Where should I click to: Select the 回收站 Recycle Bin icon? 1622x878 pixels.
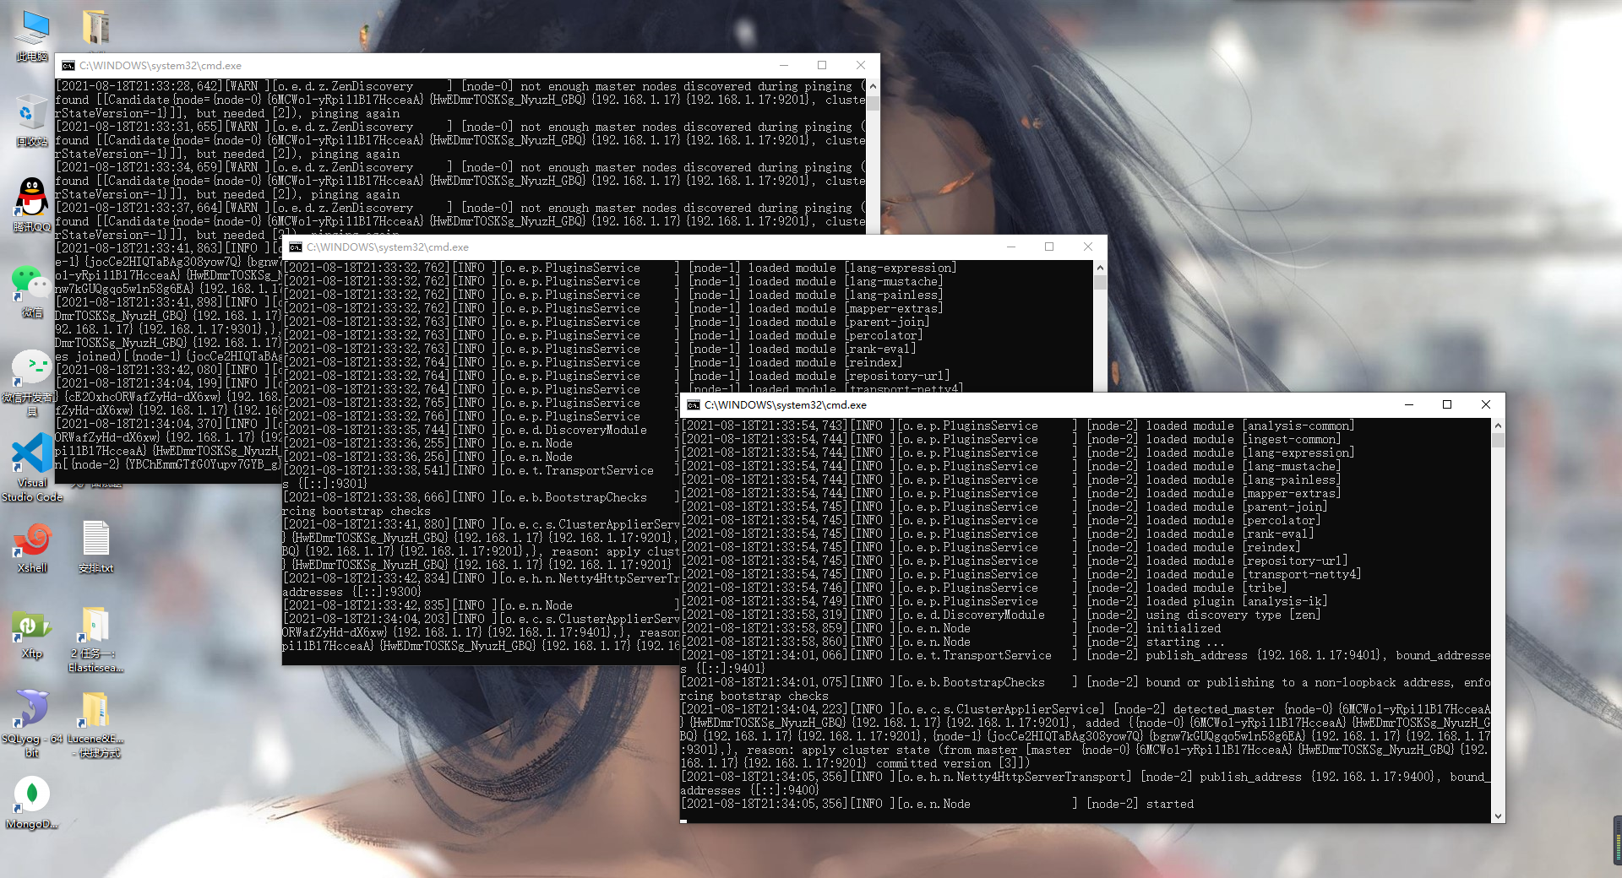(x=32, y=120)
